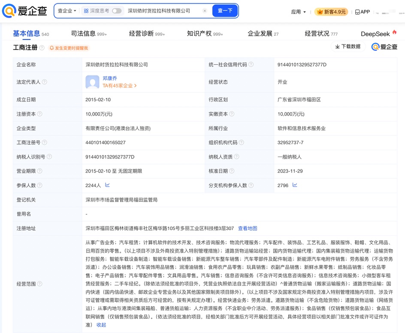The width and height of the screenshot is (405, 333).
Task: Click the help icon beside 法定代表人
Action: click(x=45, y=82)
